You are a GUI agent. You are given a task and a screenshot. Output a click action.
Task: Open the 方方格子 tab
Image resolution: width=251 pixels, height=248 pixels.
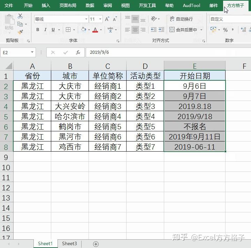235,6
